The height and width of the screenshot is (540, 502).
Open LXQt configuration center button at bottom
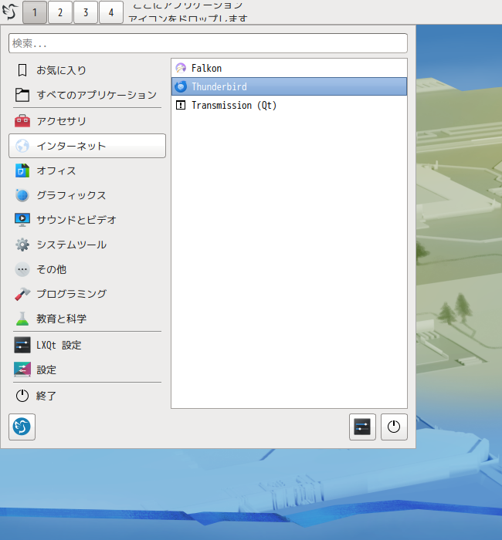(x=362, y=427)
